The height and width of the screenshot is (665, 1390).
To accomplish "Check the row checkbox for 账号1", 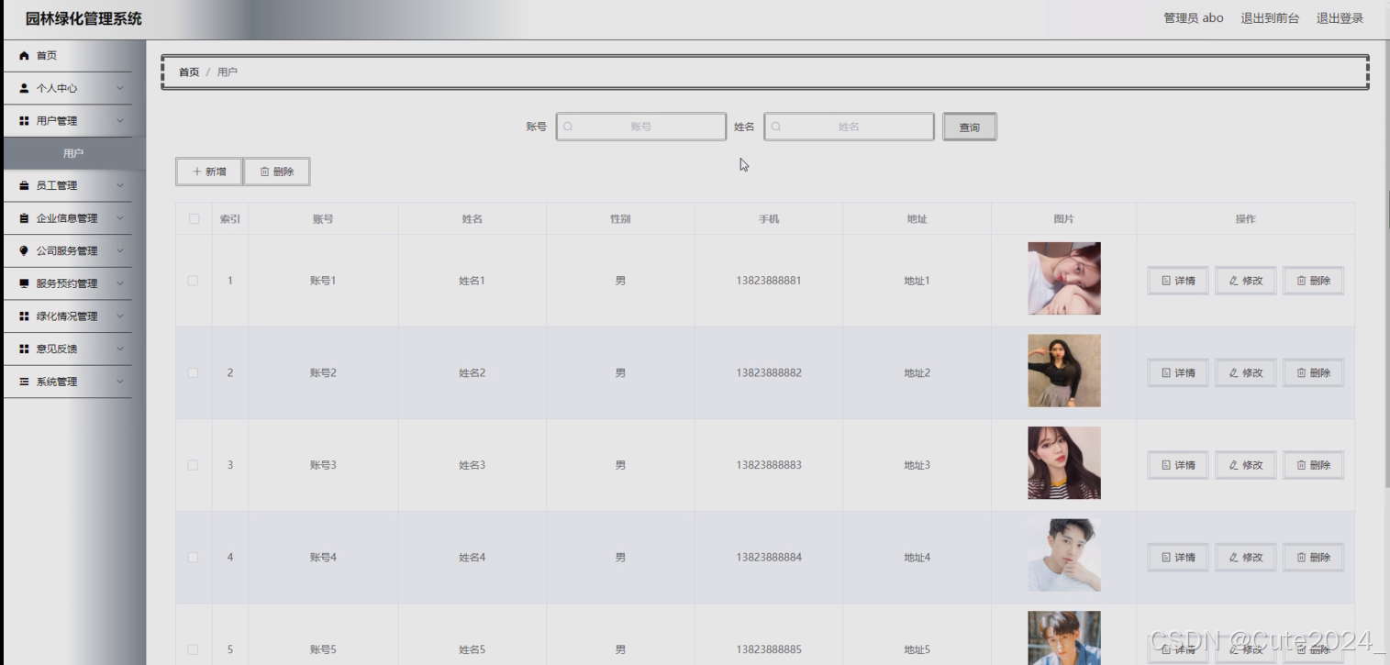I will (192, 279).
